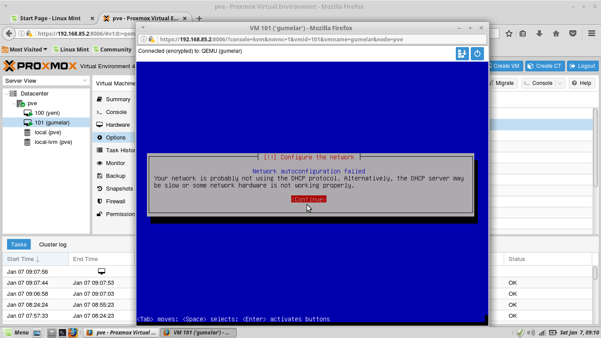Click the console power button icon
The height and width of the screenshot is (338, 601).
pos(477,54)
